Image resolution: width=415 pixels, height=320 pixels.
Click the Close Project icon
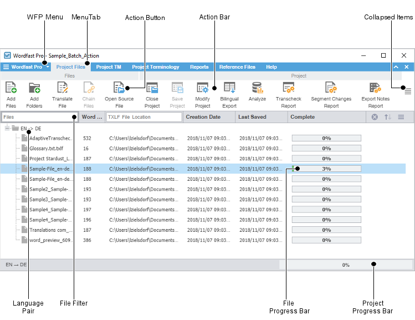(x=152, y=88)
